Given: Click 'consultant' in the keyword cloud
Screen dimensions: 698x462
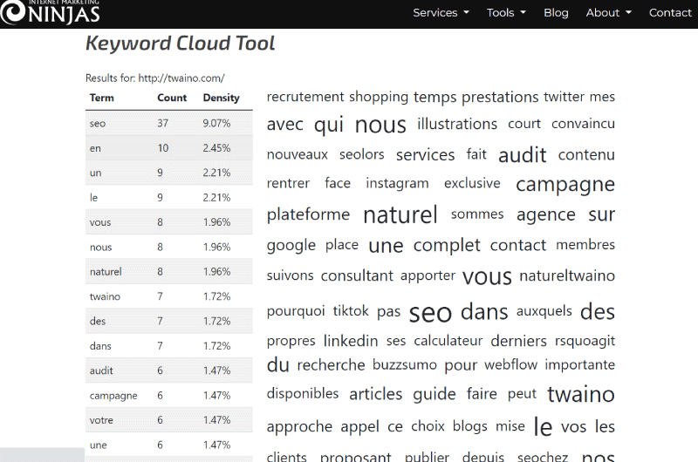Looking at the screenshot, I should pyautogui.click(x=357, y=275).
